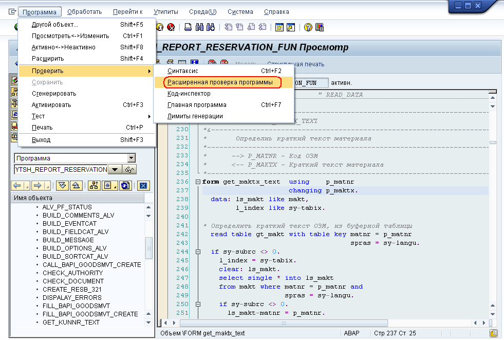
Task: Click the Refresh object list icon
Action: 124,186
